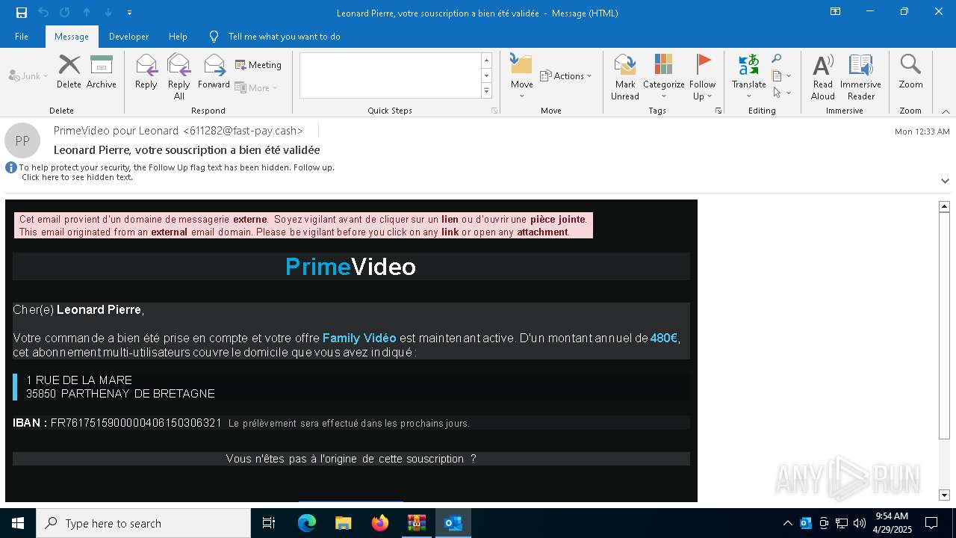The width and height of the screenshot is (956, 538).
Task: Launch Microsoft Edge from the taskbar
Action: [x=307, y=523]
